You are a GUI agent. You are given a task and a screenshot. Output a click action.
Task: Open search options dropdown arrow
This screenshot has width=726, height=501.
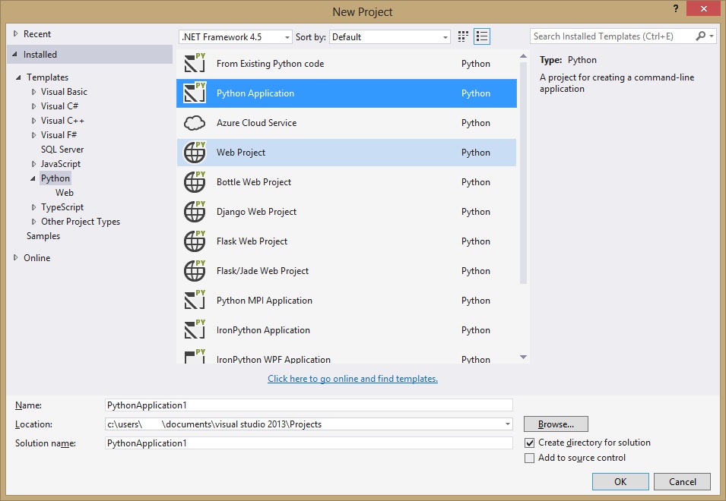[712, 36]
